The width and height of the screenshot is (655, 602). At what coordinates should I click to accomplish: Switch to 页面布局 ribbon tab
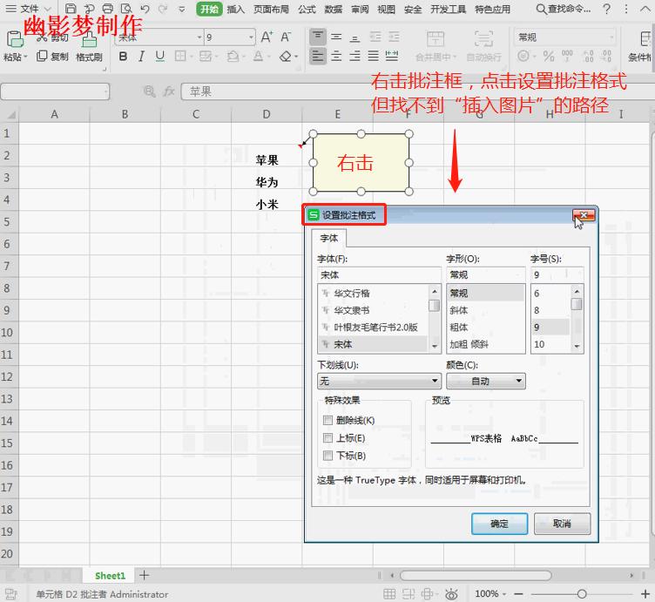click(271, 9)
